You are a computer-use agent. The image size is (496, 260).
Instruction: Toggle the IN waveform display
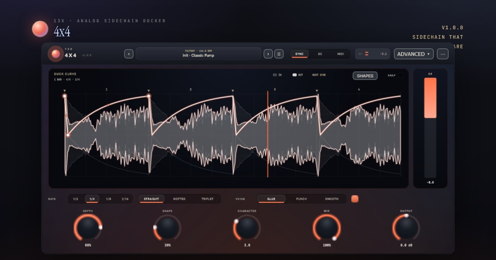277,75
